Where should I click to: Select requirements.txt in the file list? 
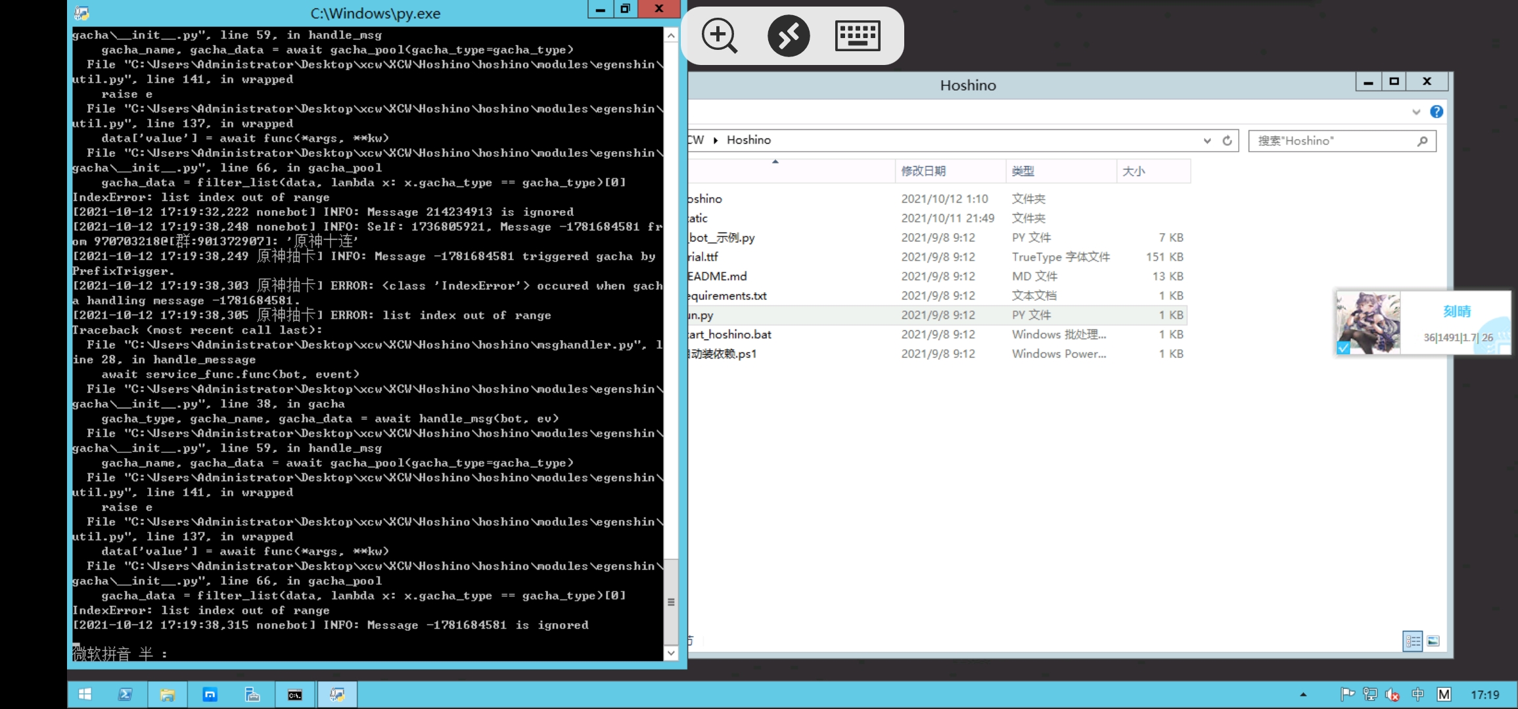pyautogui.click(x=726, y=295)
